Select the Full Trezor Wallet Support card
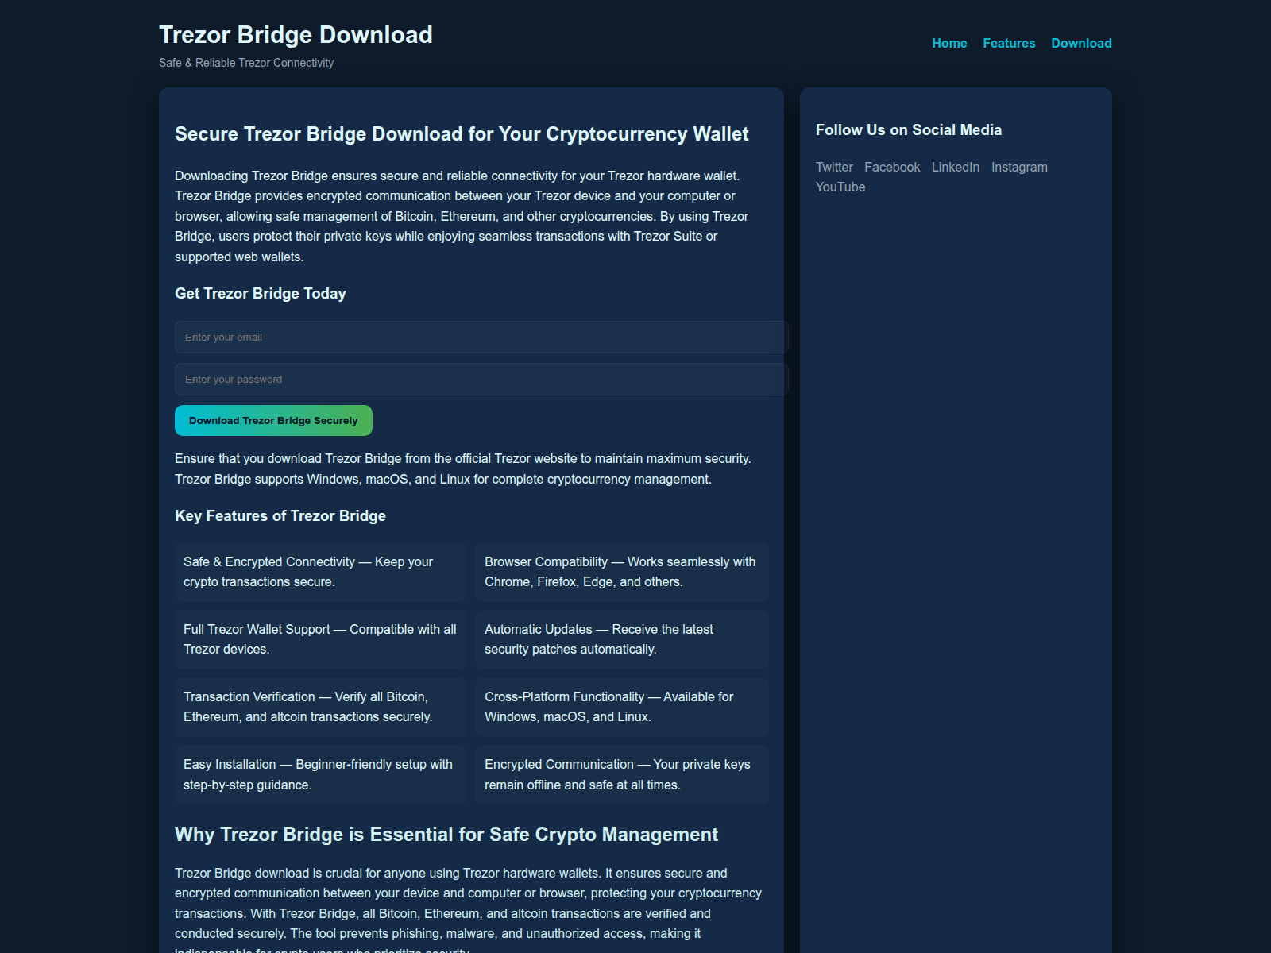 pos(320,639)
